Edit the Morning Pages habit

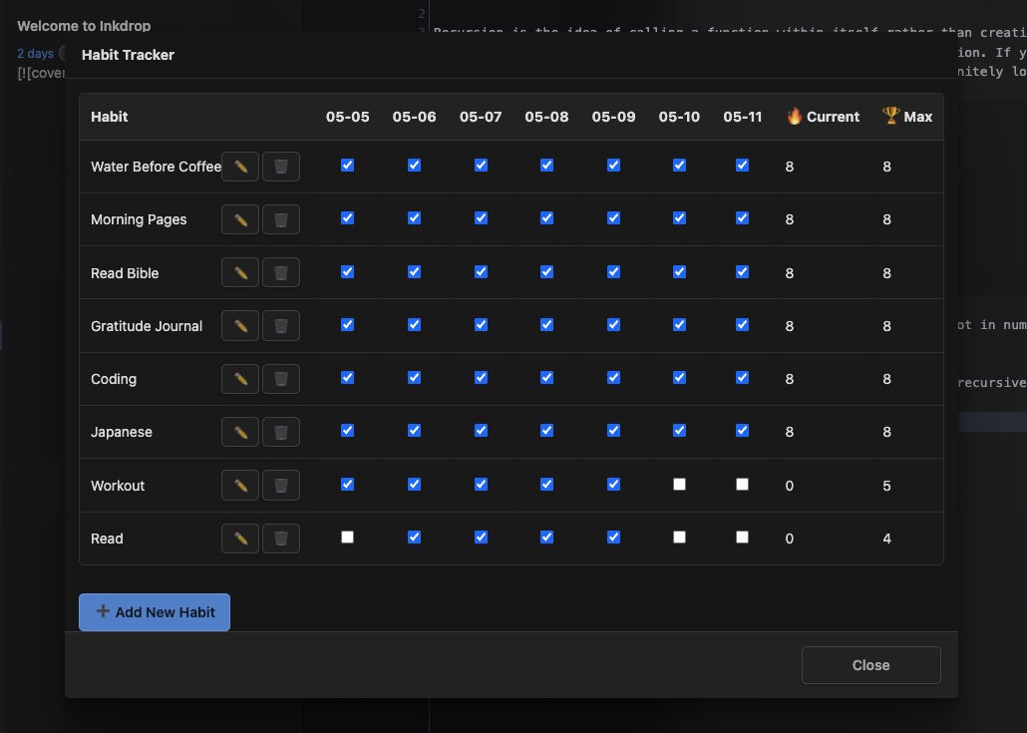click(240, 219)
